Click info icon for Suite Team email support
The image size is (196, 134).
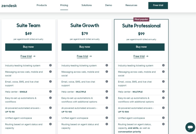coord(50,82)
